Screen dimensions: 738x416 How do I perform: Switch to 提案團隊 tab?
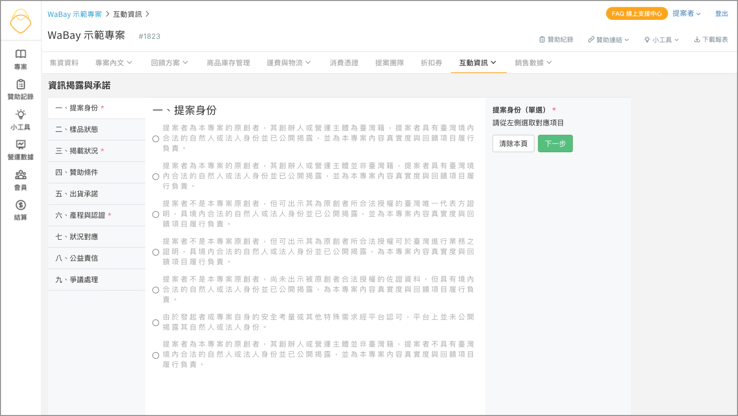[x=389, y=63]
